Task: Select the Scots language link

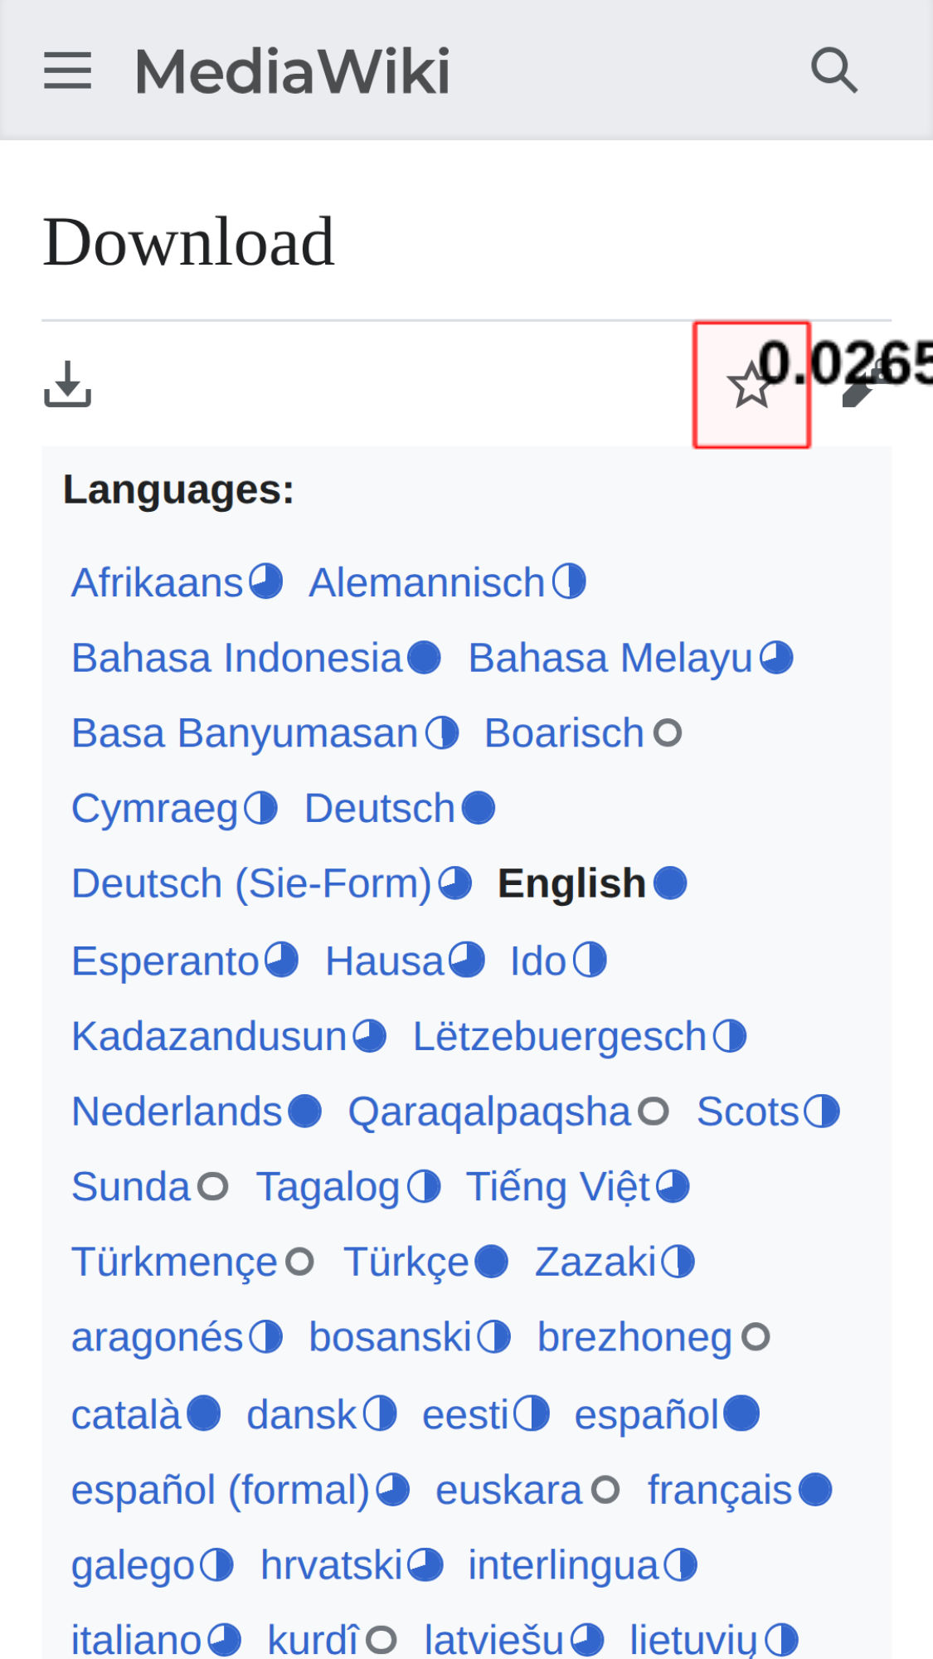Action: [x=747, y=1112]
